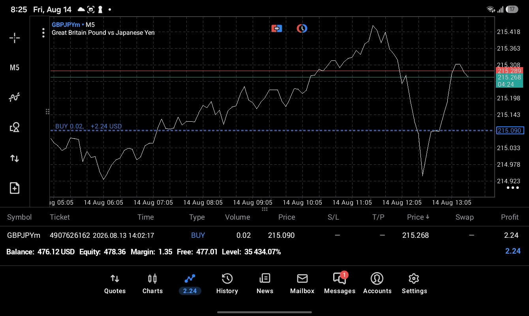Tap the circular clock icon above chart
This screenshot has width=529, height=316.
(302, 28)
